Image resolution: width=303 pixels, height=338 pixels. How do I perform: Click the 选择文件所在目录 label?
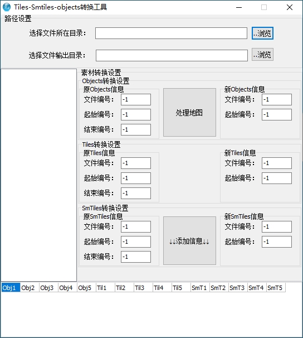pyautogui.click(x=58, y=33)
